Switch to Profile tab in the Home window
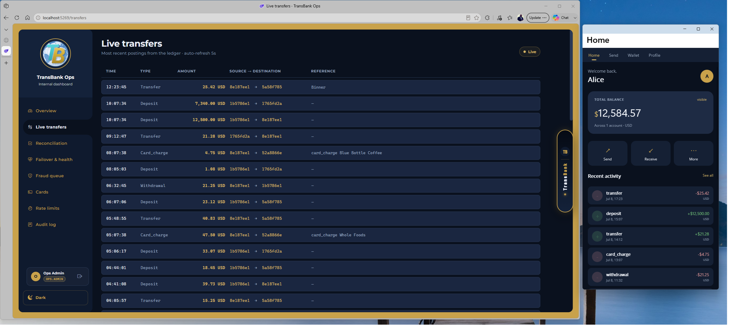 click(654, 55)
